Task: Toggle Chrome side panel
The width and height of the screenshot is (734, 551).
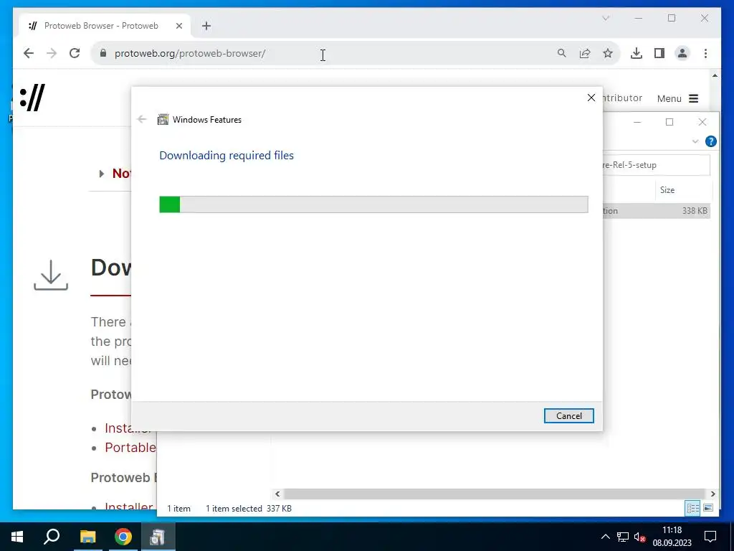Action: coord(659,53)
